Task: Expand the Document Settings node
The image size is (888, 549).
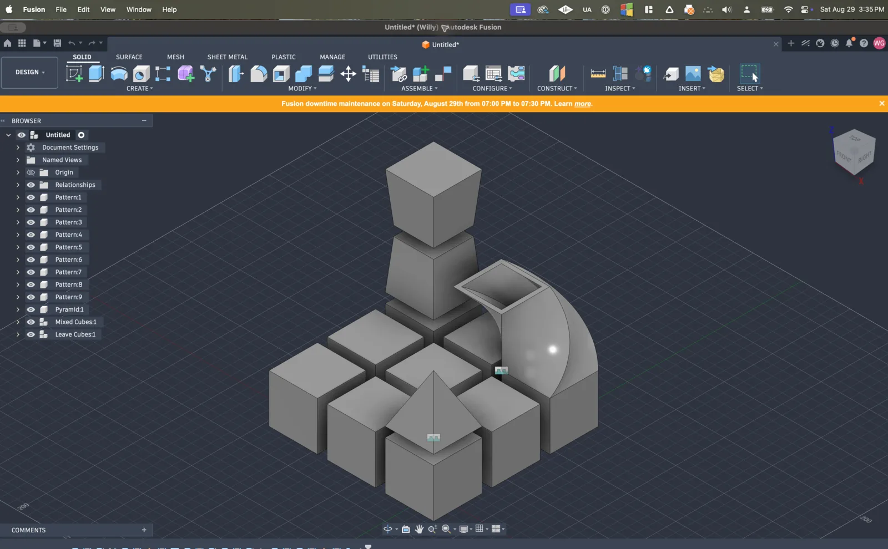Action: 18,148
